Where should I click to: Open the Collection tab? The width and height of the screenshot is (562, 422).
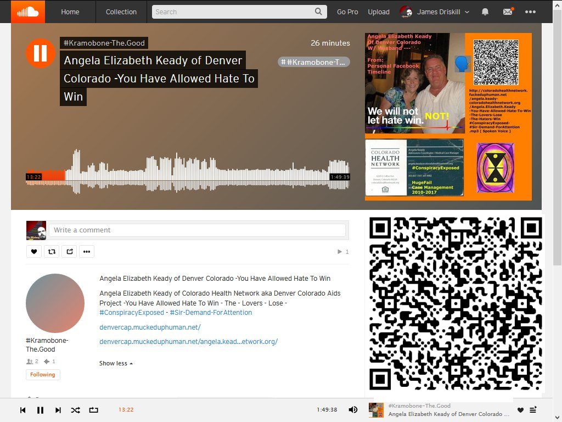coord(121,12)
